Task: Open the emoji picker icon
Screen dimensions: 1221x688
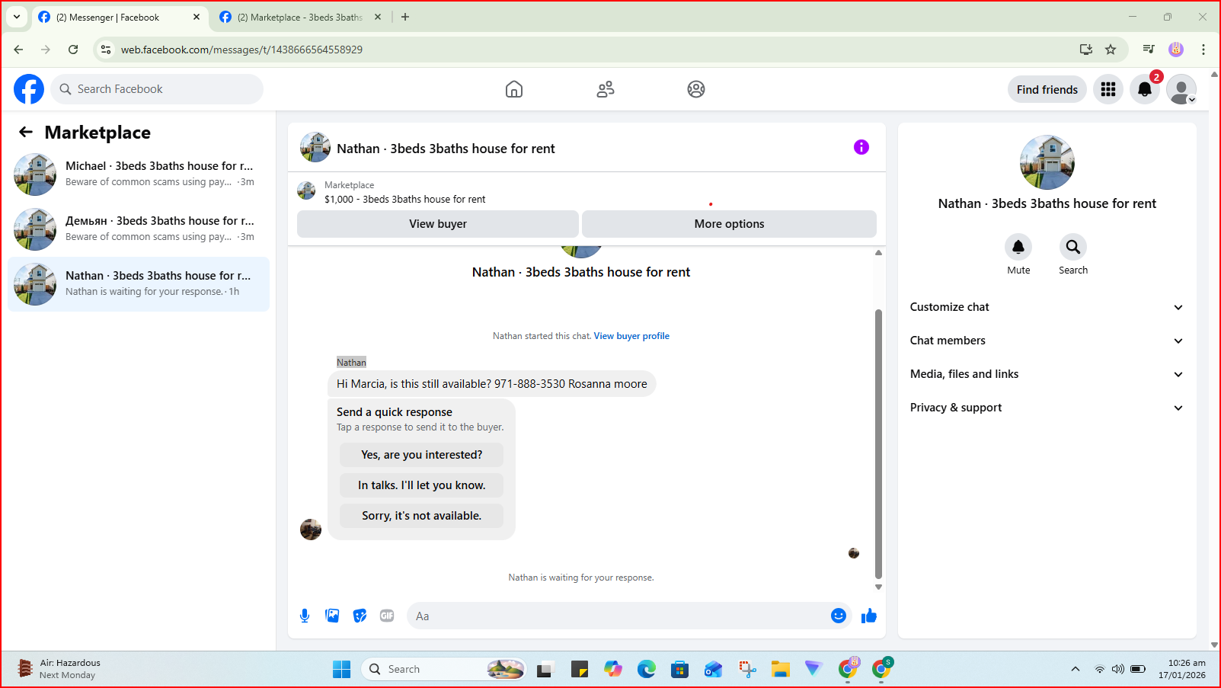Action: click(839, 616)
